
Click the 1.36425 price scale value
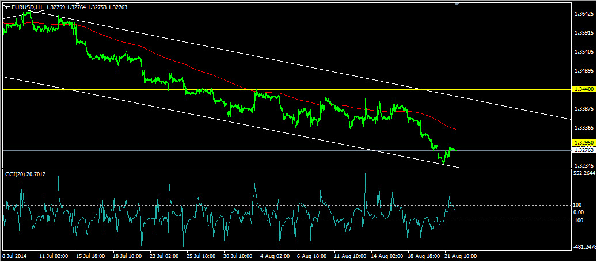pos(583,14)
